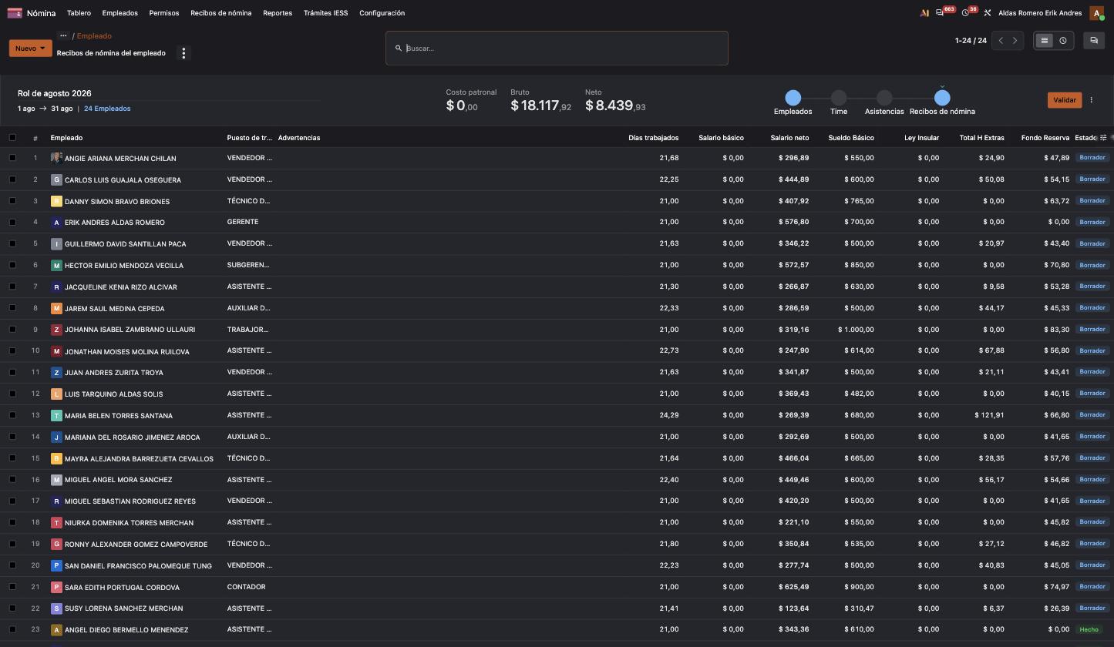Open the breadcrumb ellipsis menu
Image resolution: width=1114 pixels, height=647 pixels.
coord(63,35)
